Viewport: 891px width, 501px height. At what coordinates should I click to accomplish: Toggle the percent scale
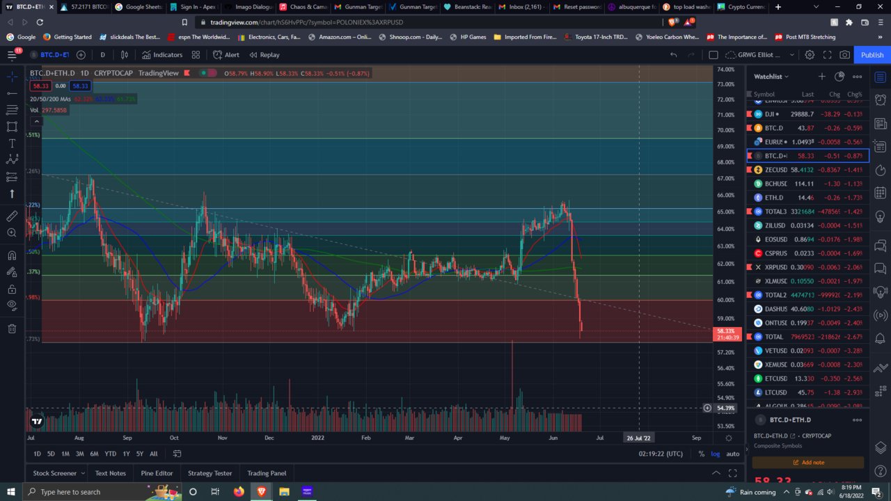701,454
